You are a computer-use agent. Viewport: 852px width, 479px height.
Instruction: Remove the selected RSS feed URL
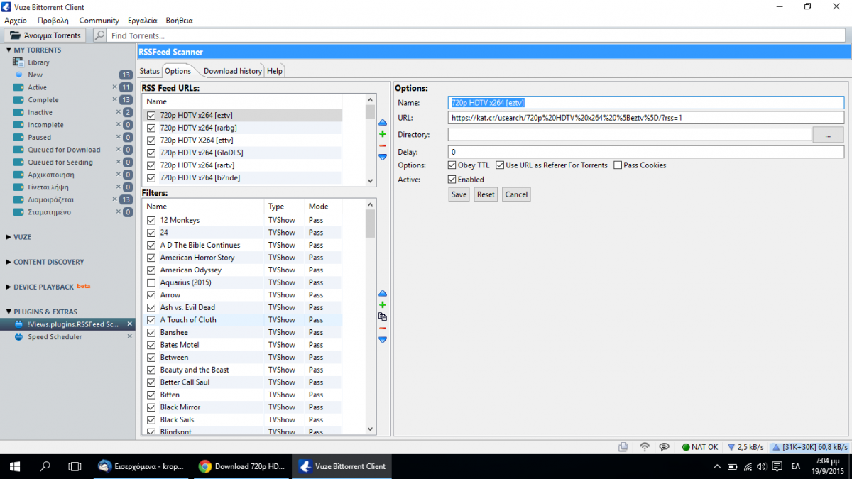[383, 145]
